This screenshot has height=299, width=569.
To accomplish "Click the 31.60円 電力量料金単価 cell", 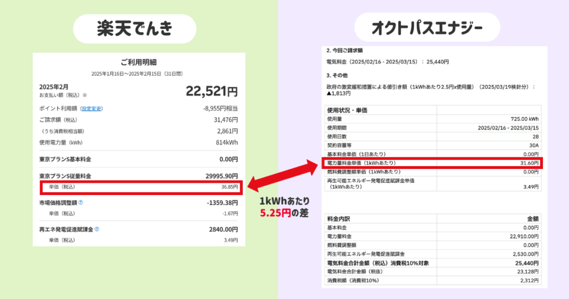I will tap(530, 163).
